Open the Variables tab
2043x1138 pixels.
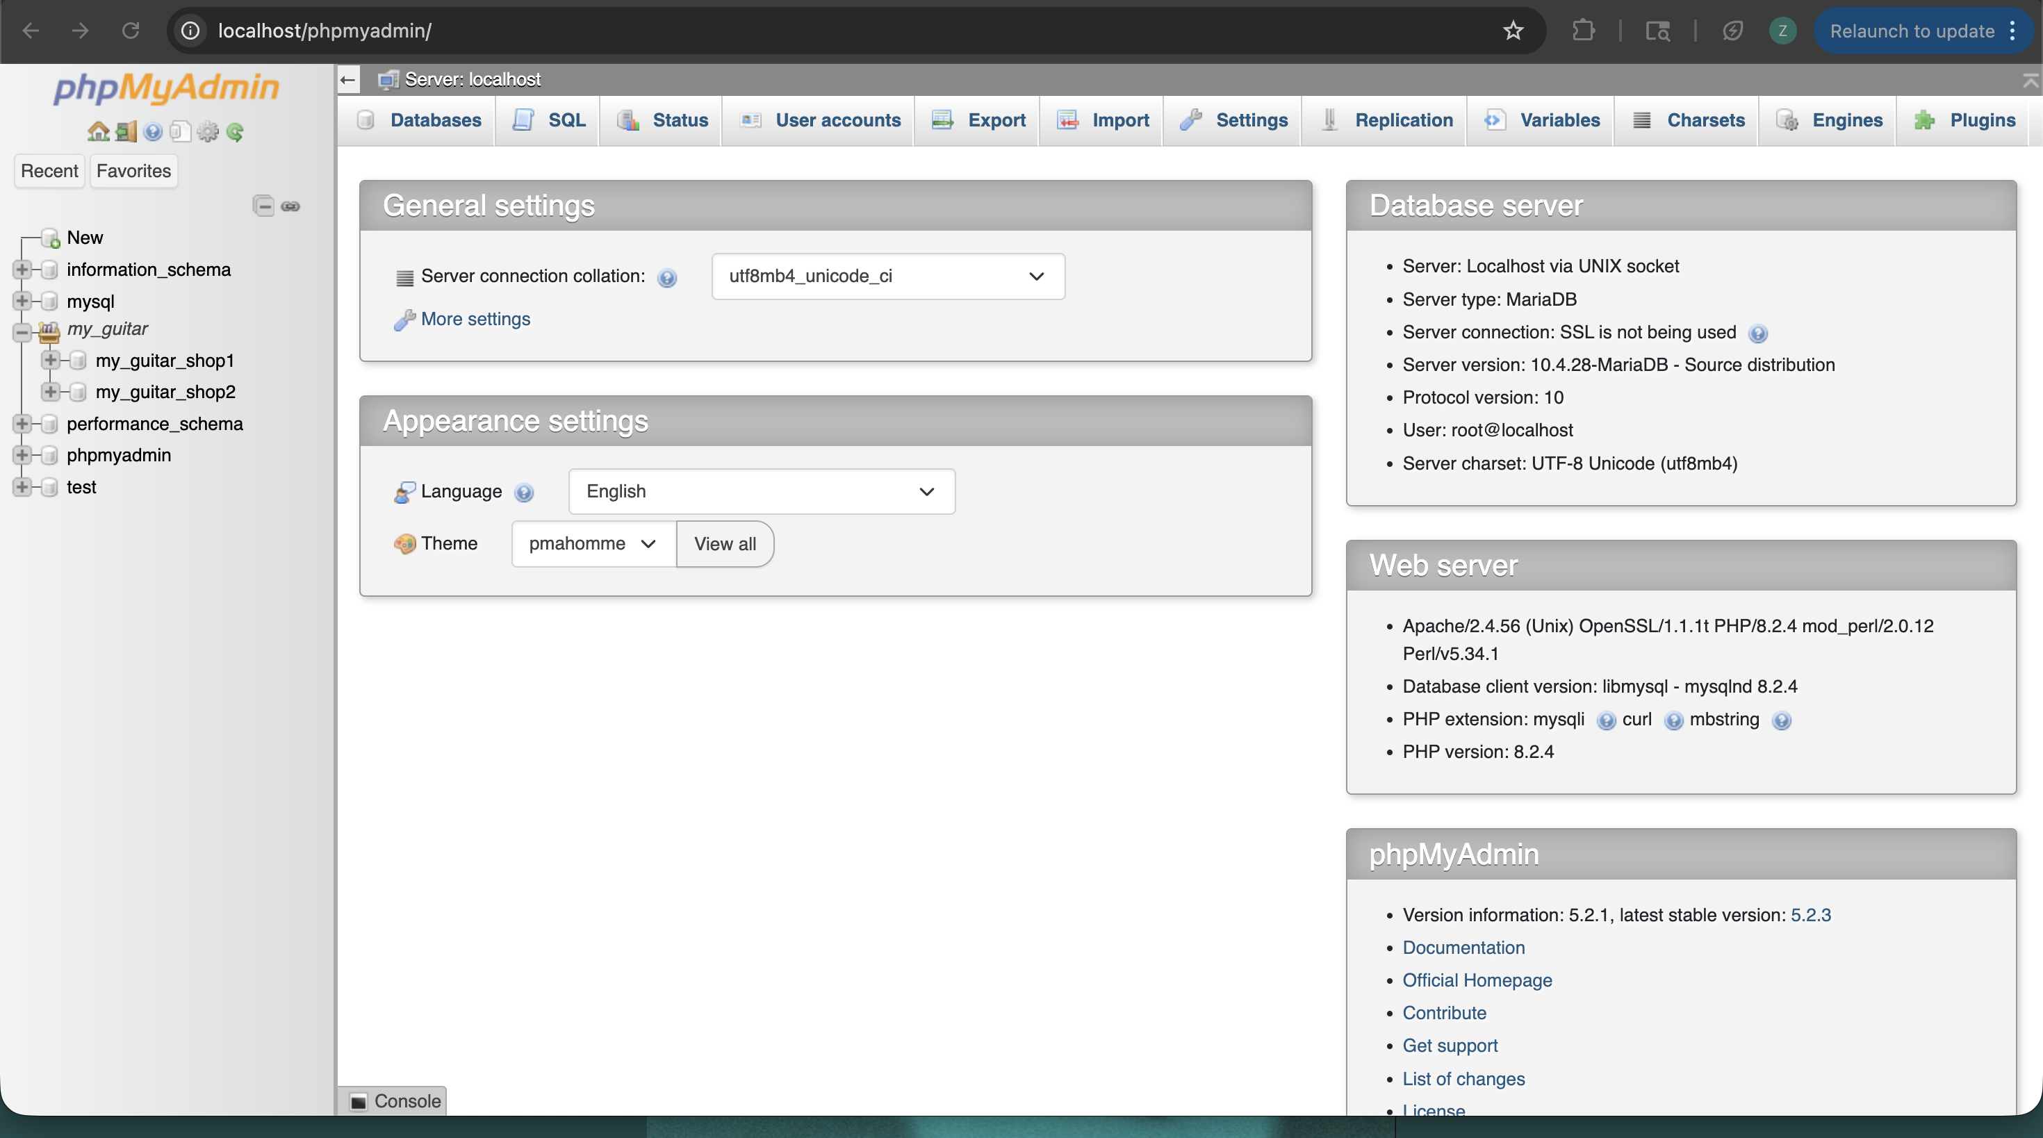pos(1541,121)
